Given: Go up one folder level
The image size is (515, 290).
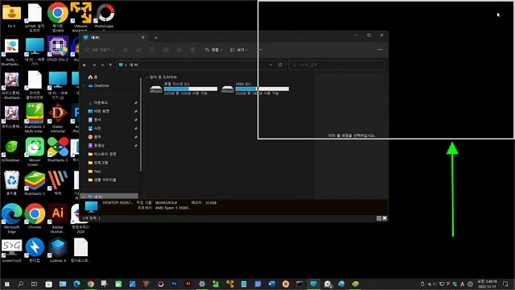Looking at the screenshot, I should click(x=110, y=65).
